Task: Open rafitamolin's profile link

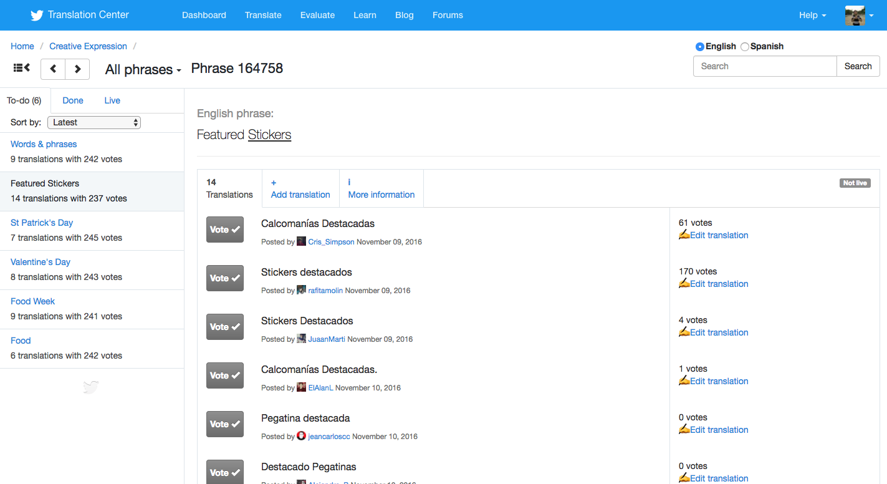Action: tap(325, 291)
